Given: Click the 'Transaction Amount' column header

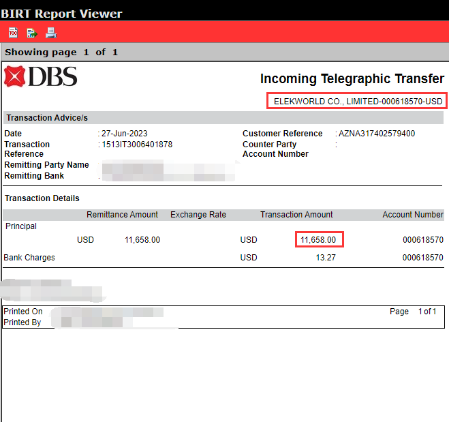Looking at the screenshot, I should click(x=296, y=215).
